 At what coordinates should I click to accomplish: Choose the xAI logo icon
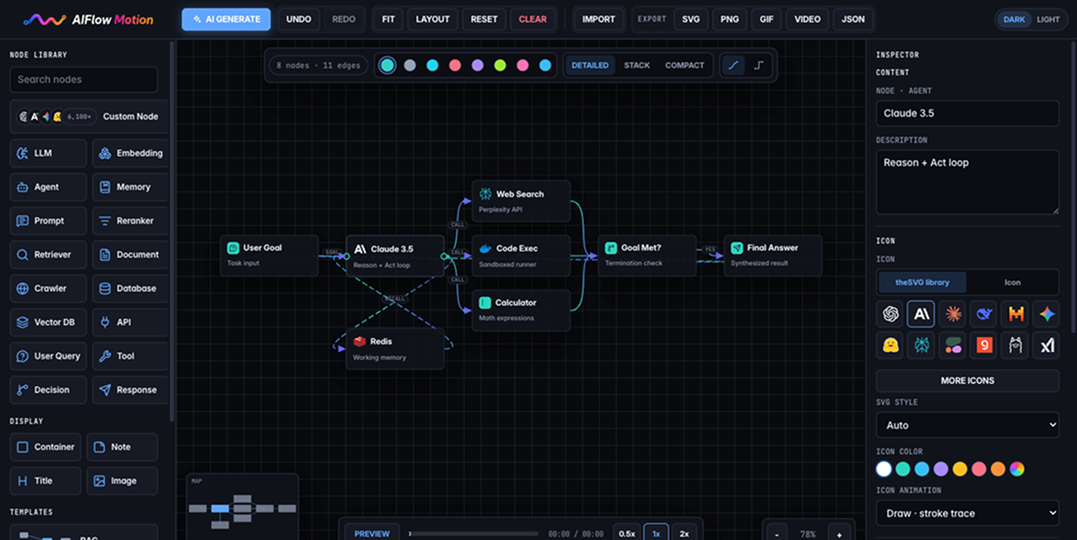coord(1047,345)
